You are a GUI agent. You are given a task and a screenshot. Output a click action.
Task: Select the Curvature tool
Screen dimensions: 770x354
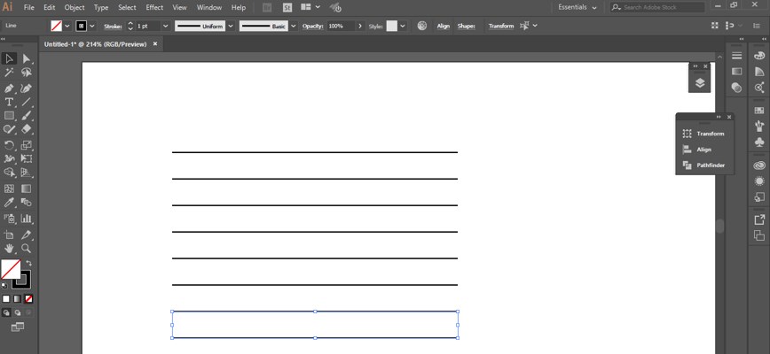(27, 88)
